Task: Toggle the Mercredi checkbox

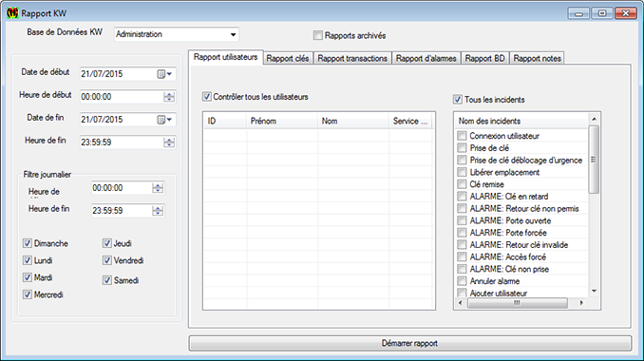Action: pyautogui.click(x=28, y=294)
